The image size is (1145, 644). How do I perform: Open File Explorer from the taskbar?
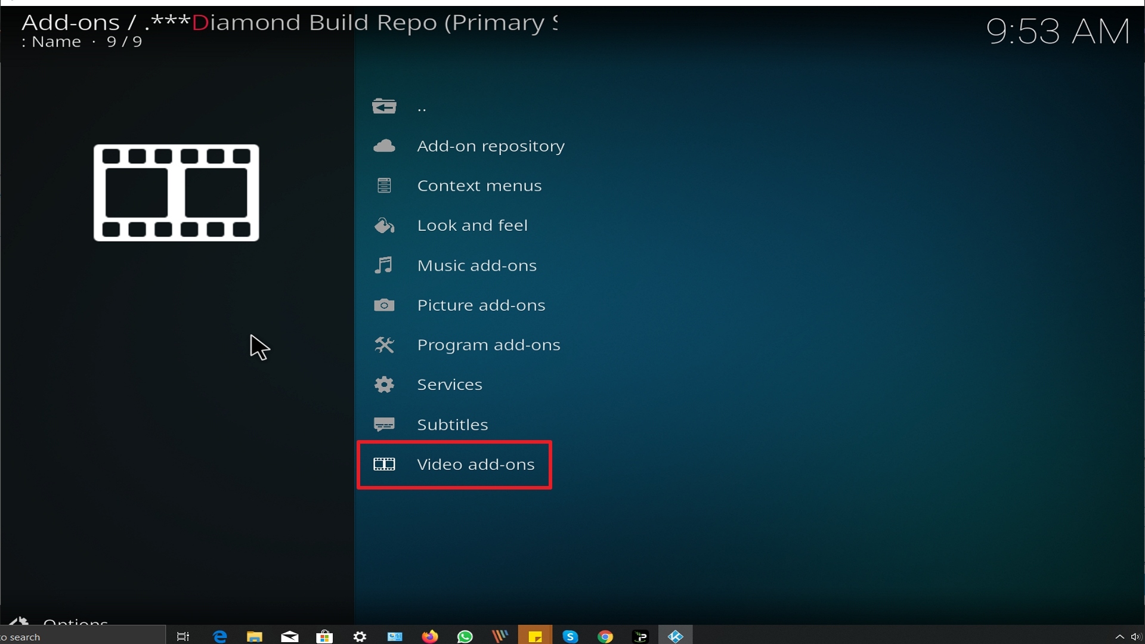point(255,637)
